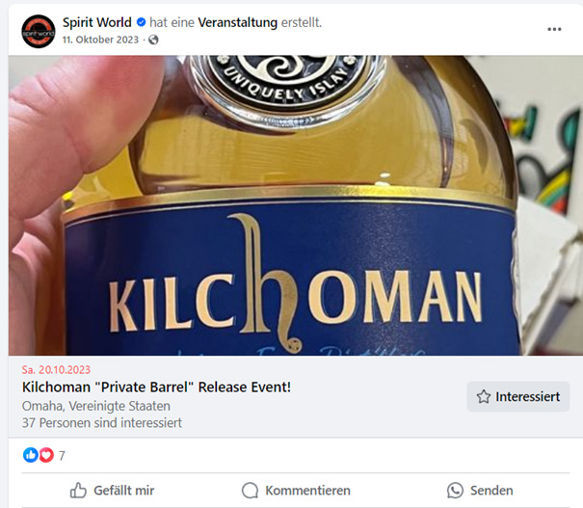583x508 pixels.
Task: Click the blue verified badge
Action: point(142,22)
